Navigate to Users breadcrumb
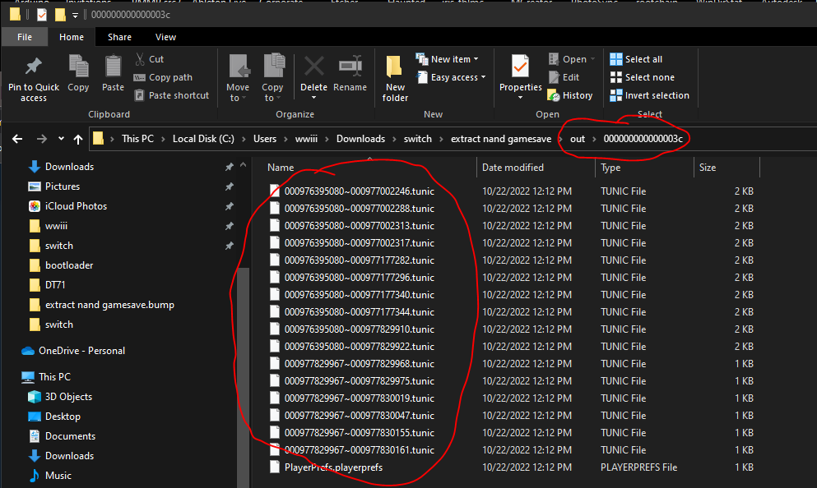 265,139
